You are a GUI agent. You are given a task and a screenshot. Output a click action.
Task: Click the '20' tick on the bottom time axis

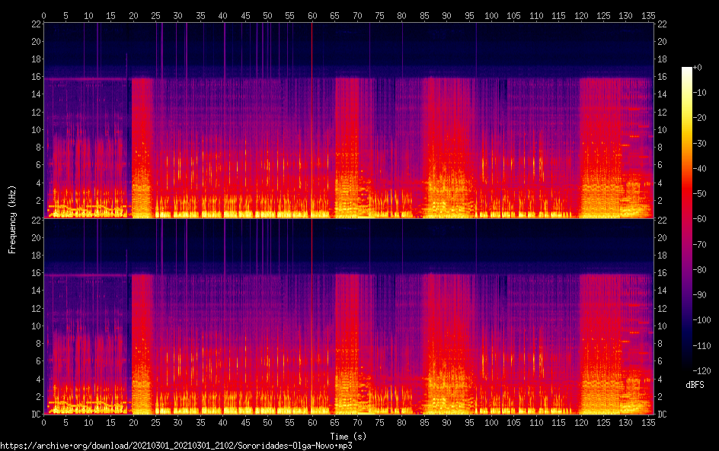pos(133,422)
